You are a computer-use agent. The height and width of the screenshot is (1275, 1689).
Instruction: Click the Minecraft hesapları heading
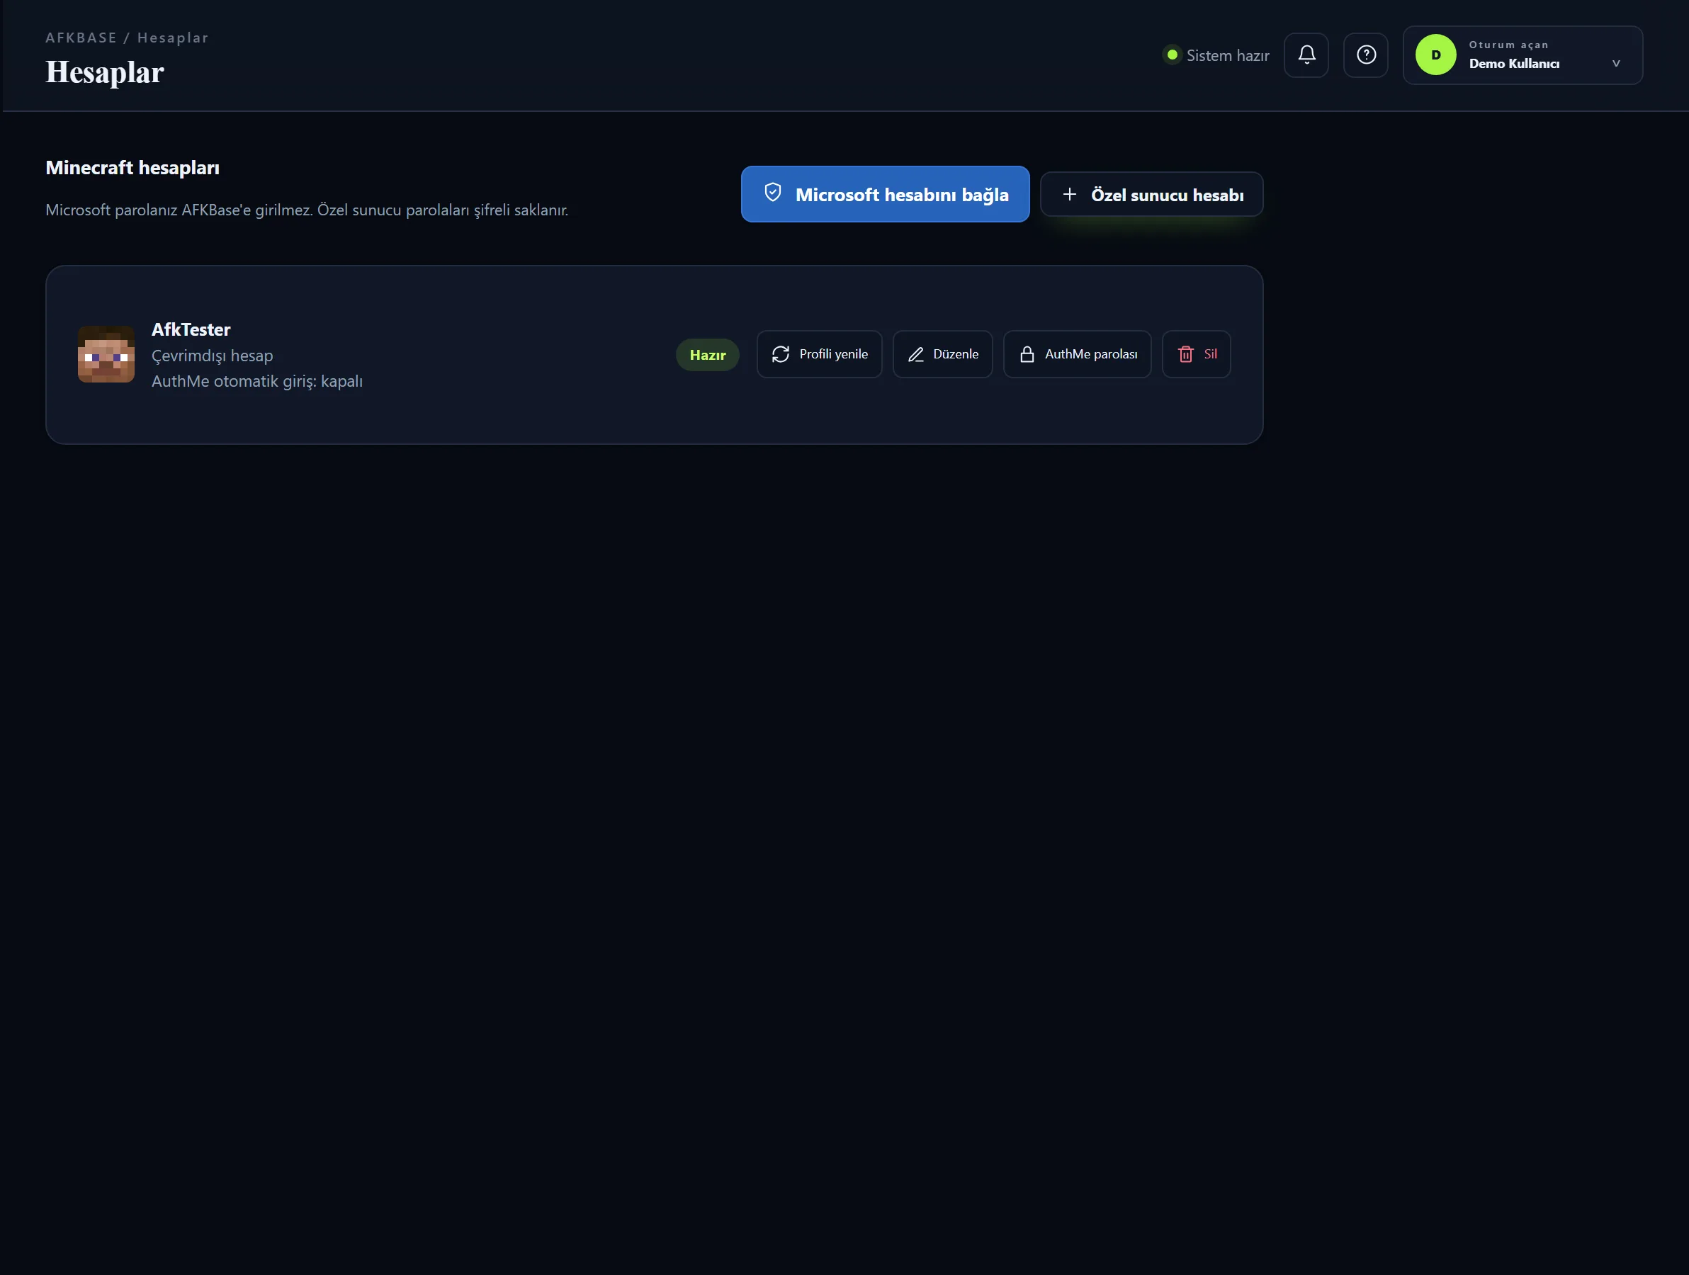[x=133, y=168]
